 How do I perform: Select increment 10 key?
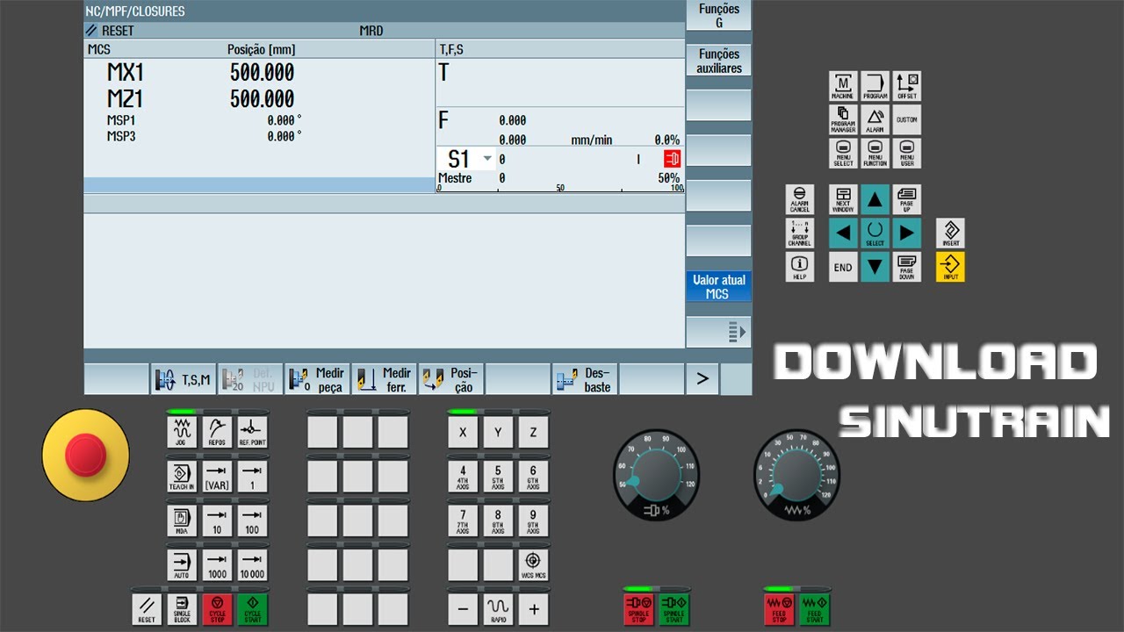click(217, 521)
